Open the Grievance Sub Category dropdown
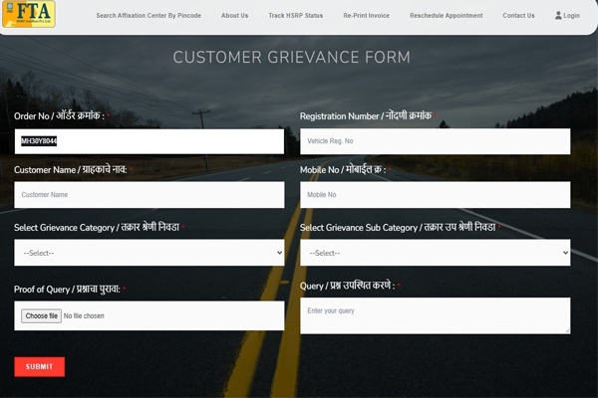The width and height of the screenshot is (598, 398). coord(435,253)
